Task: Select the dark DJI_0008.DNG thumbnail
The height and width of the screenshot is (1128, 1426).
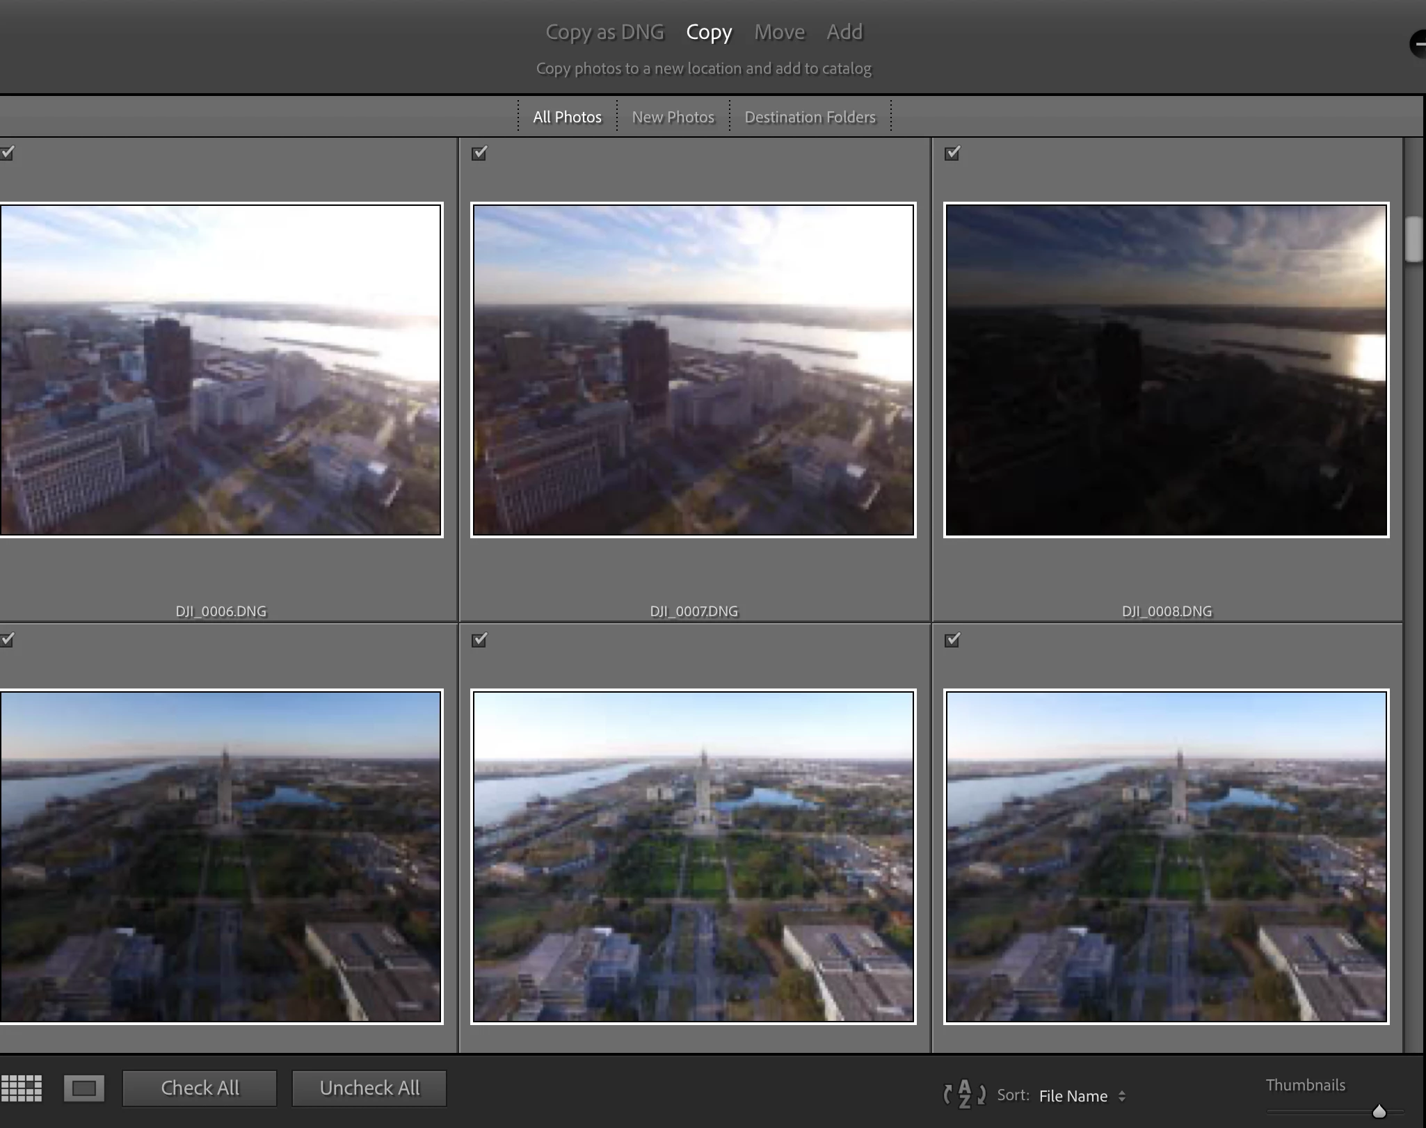Action: pos(1166,370)
